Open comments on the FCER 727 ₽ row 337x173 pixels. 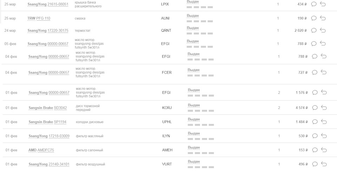pyautogui.click(x=315, y=72)
